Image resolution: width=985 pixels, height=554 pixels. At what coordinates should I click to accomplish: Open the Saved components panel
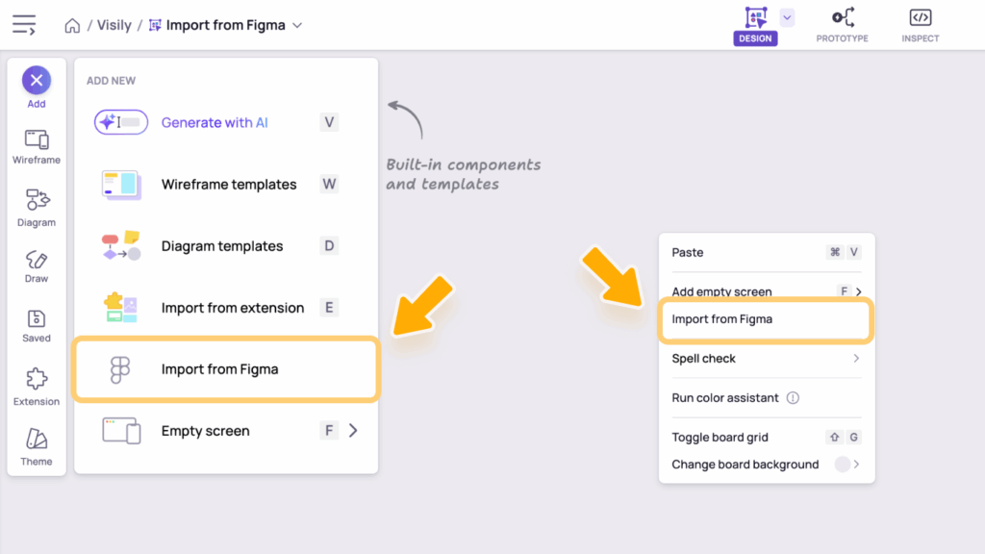click(x=37, y=325)
